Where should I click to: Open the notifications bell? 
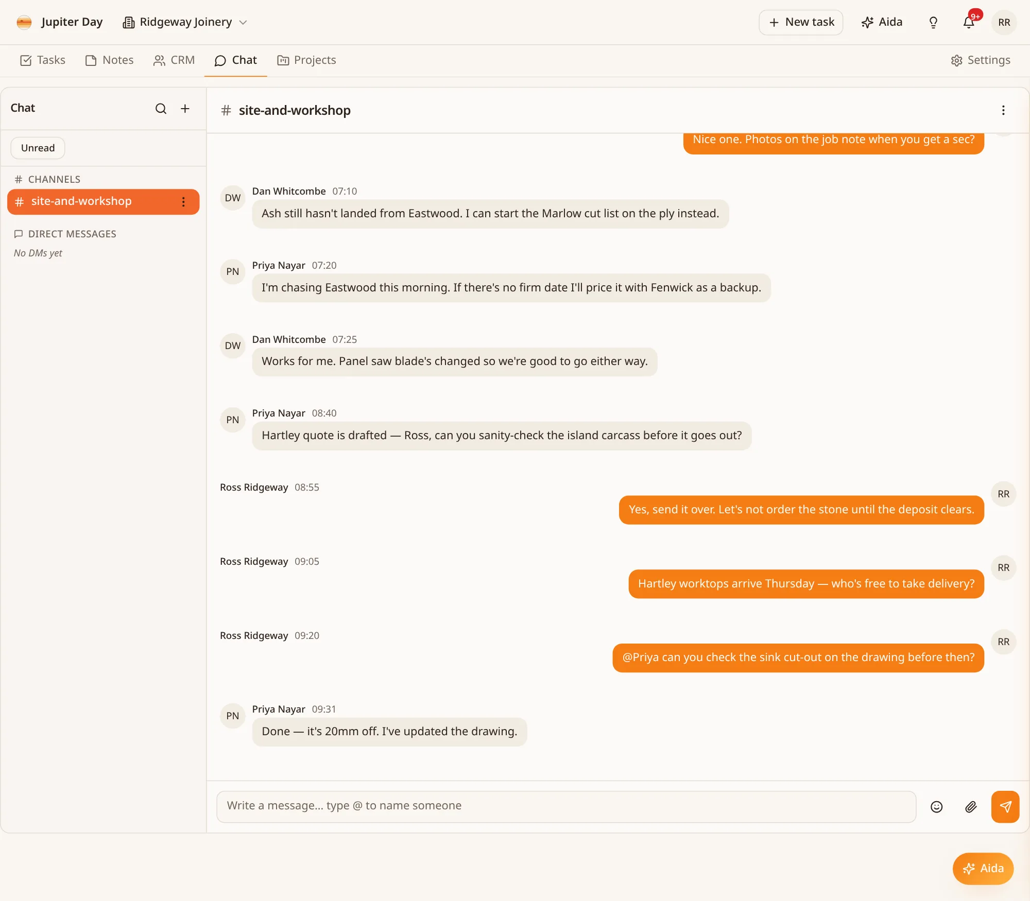coord(969,23)
